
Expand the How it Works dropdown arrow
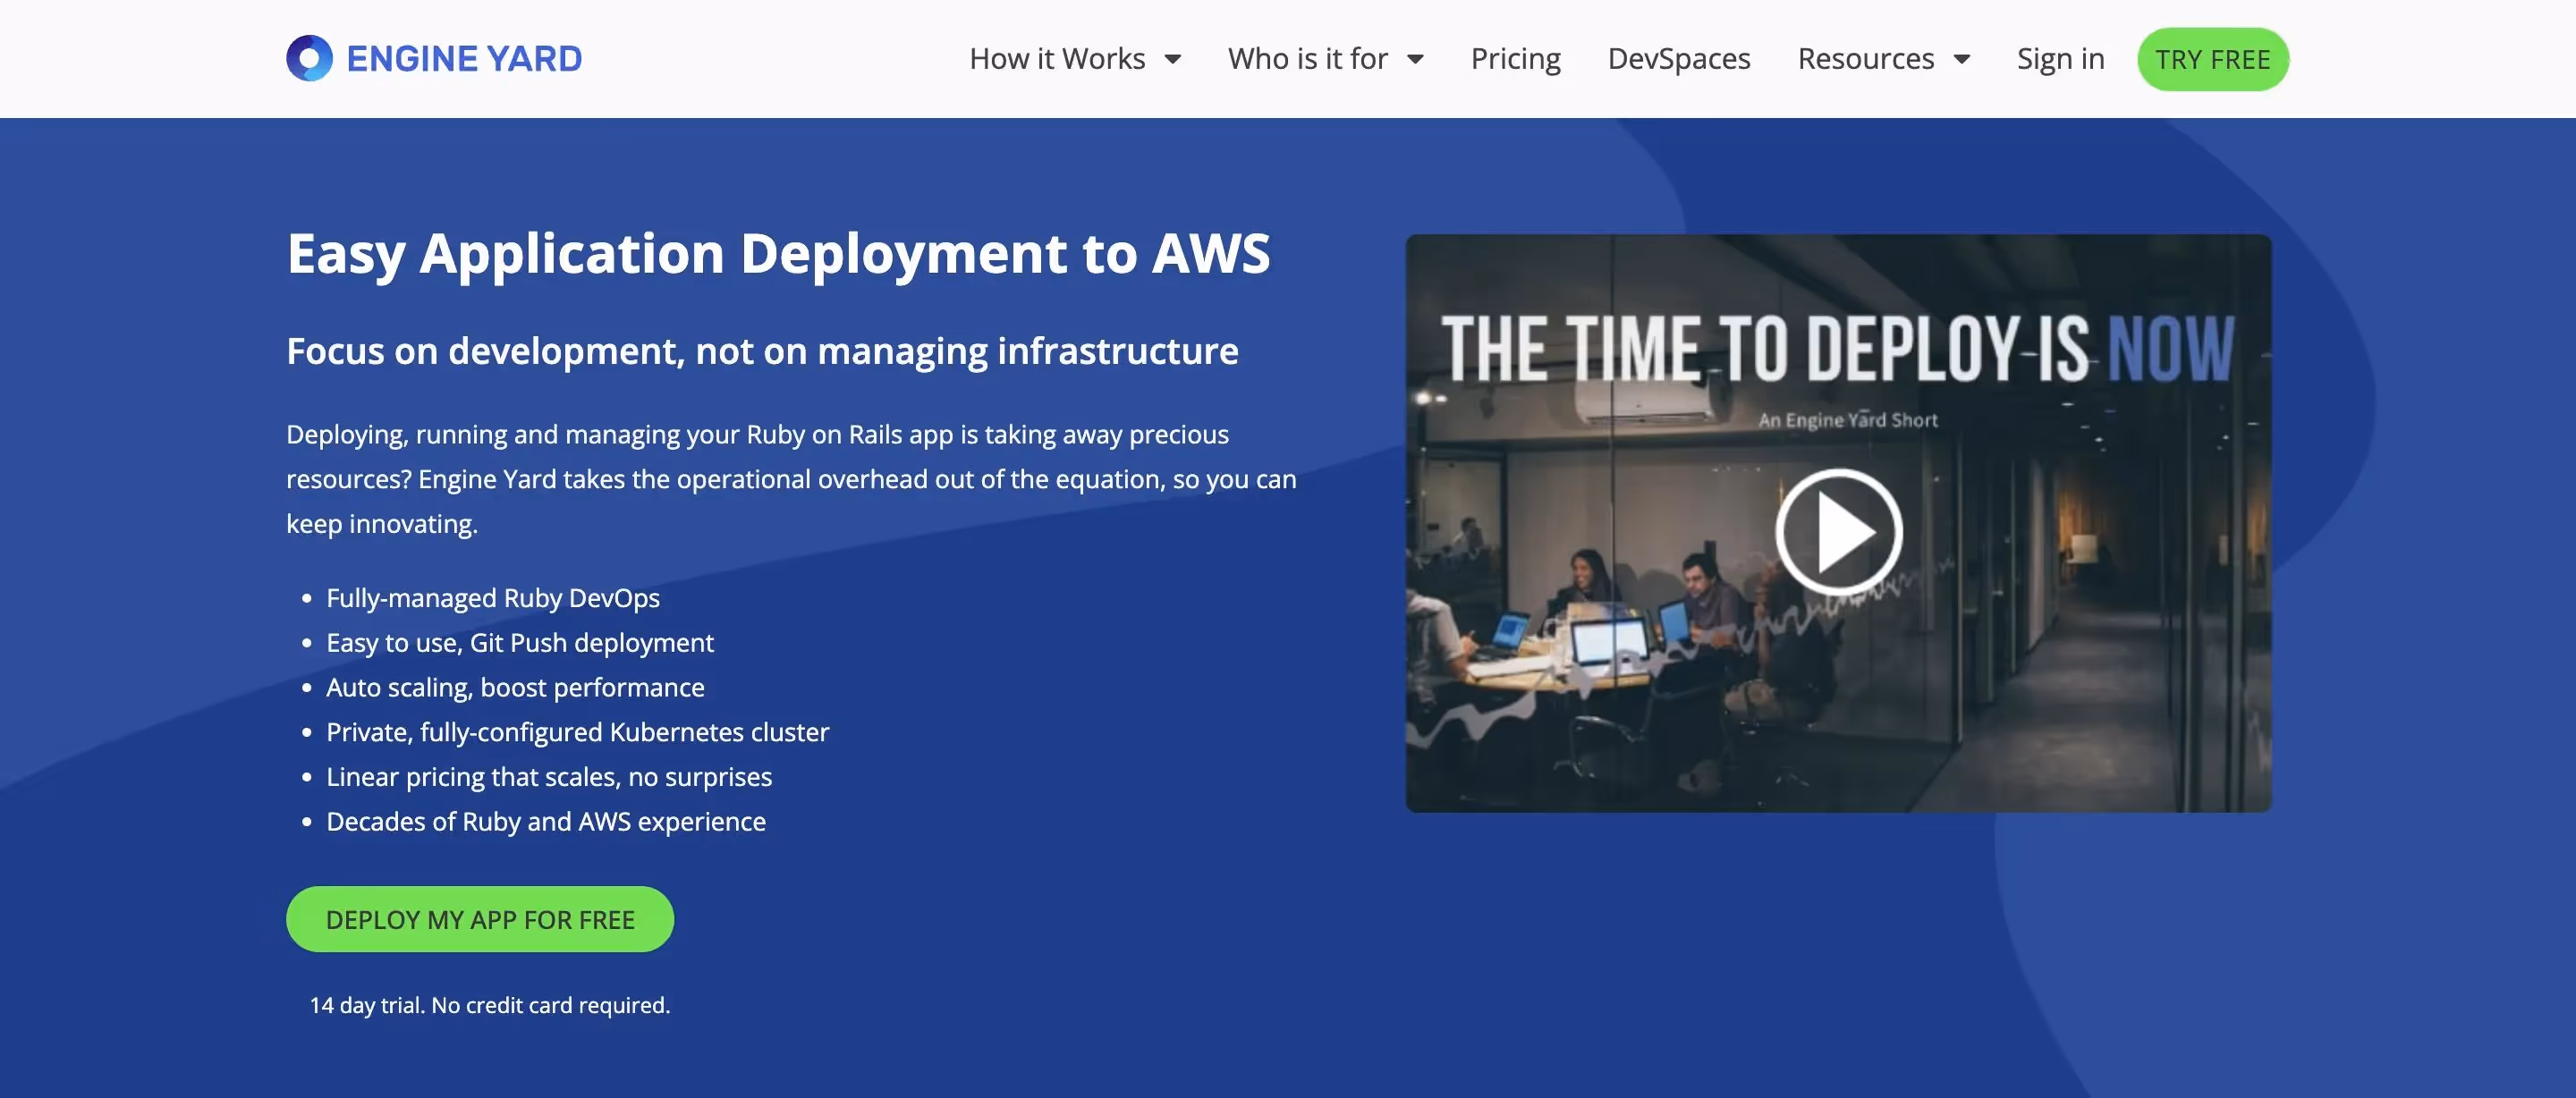1173,60
